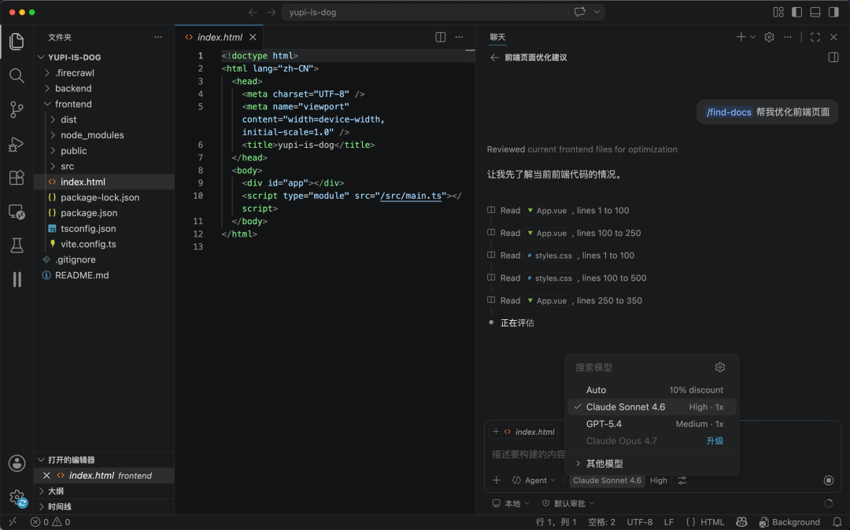
Task: Expand 其他模型 in model list
Action: (x=652, y=463)
